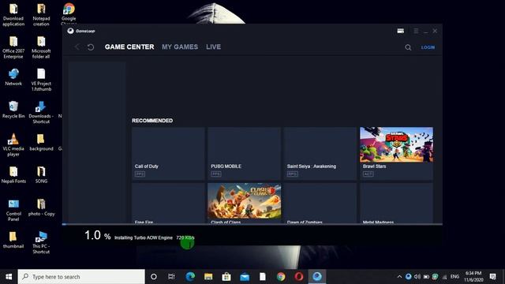Viewport: 505px width, 284px height.
Task: Open Mail app from taskbar
Action: click(x=245, y=277)
